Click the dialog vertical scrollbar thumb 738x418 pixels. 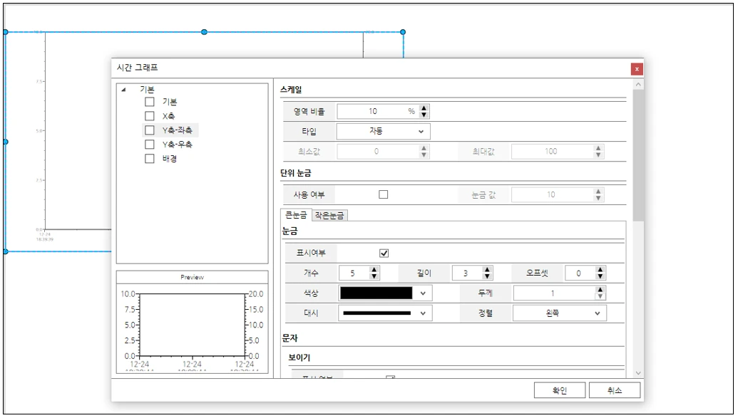638,155
